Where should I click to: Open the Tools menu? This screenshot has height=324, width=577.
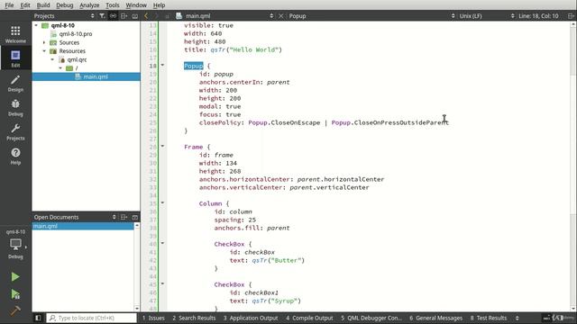coord(112,5)
